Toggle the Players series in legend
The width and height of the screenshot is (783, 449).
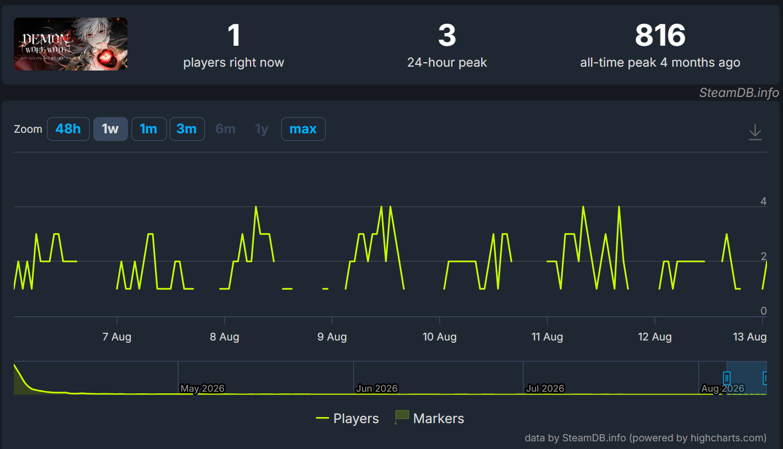(x=347, y=419)
